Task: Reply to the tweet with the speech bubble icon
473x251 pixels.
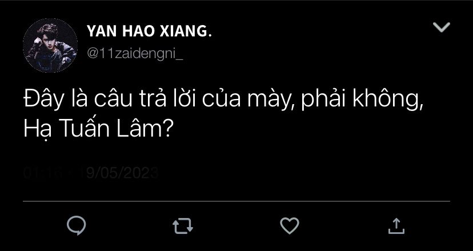Action: [x=77, y=225]
